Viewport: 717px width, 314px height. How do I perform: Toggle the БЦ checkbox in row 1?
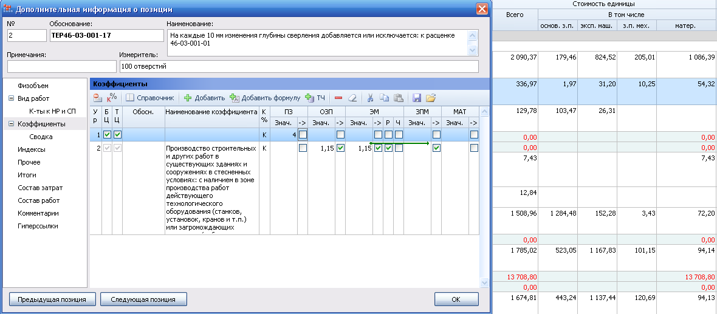(x=107, y=134)
